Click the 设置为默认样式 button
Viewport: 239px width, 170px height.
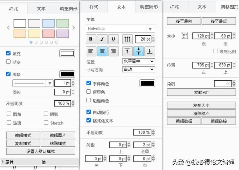click(40, 151)
